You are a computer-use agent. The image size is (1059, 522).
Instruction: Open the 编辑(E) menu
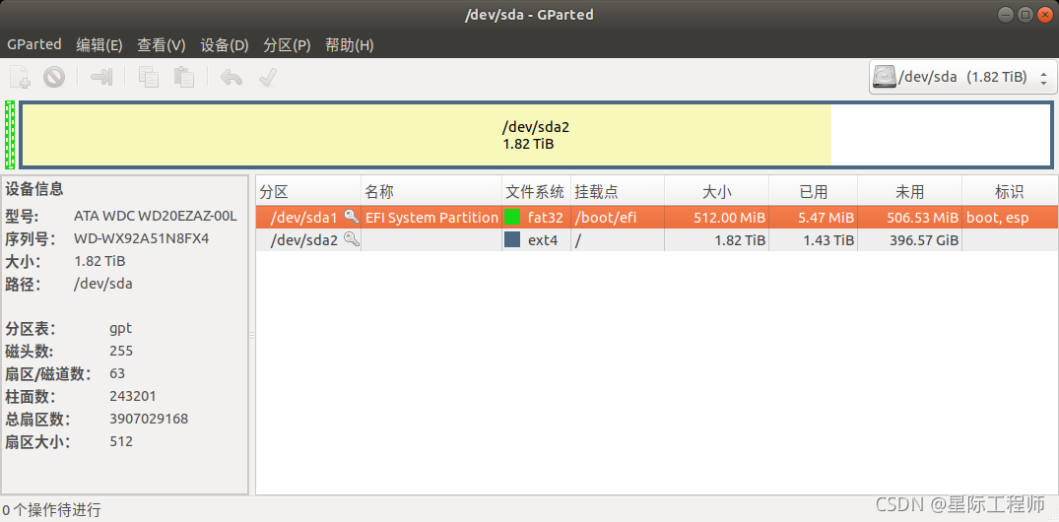click(99, 45)
